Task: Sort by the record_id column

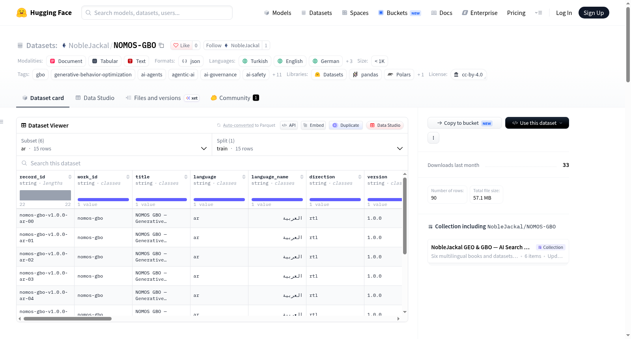Action: tap(70, 177)
